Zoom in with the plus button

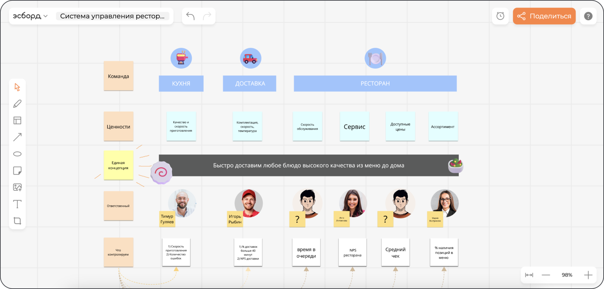click(588, 275)
